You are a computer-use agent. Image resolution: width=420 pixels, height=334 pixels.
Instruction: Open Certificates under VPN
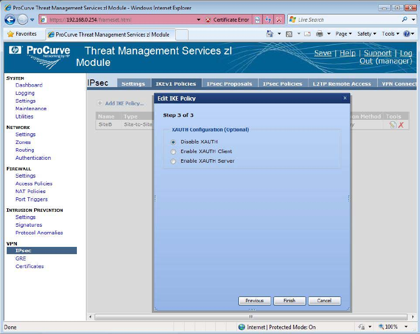coord(29,266)
